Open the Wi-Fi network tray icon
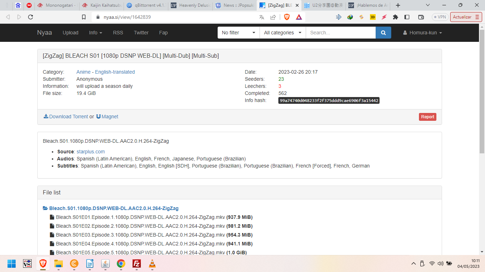 [x=432, y=263]
